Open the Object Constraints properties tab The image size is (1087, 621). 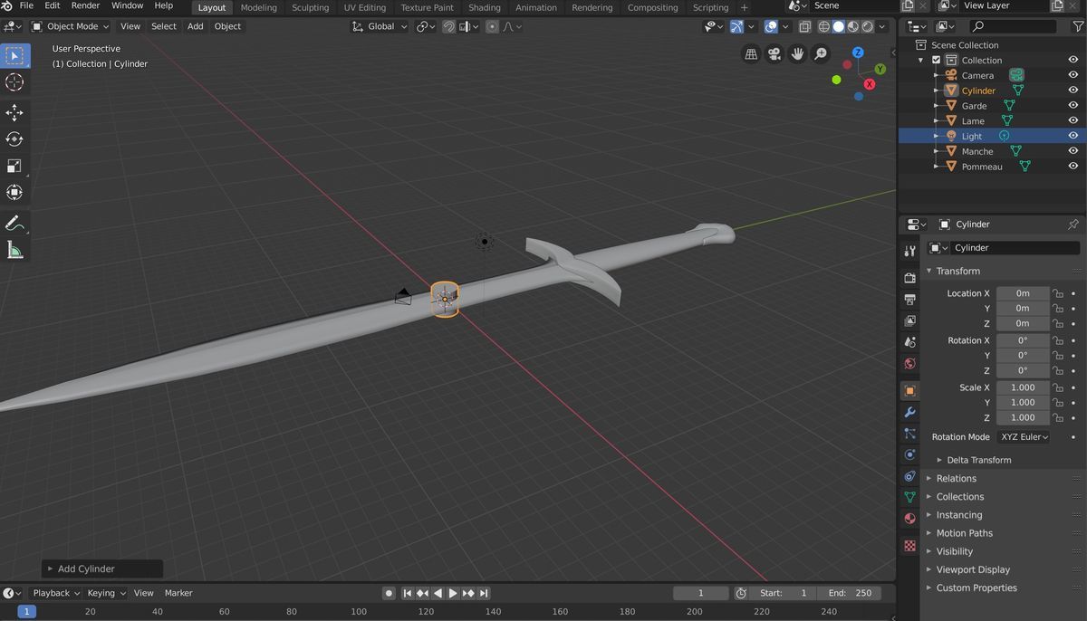click(910, 476)
